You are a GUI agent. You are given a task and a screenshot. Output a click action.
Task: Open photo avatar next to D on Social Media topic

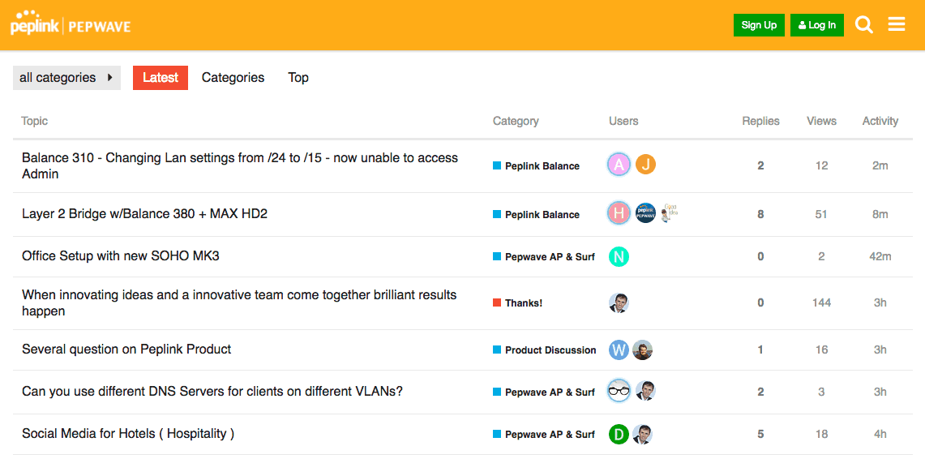[x=642, y=434]
